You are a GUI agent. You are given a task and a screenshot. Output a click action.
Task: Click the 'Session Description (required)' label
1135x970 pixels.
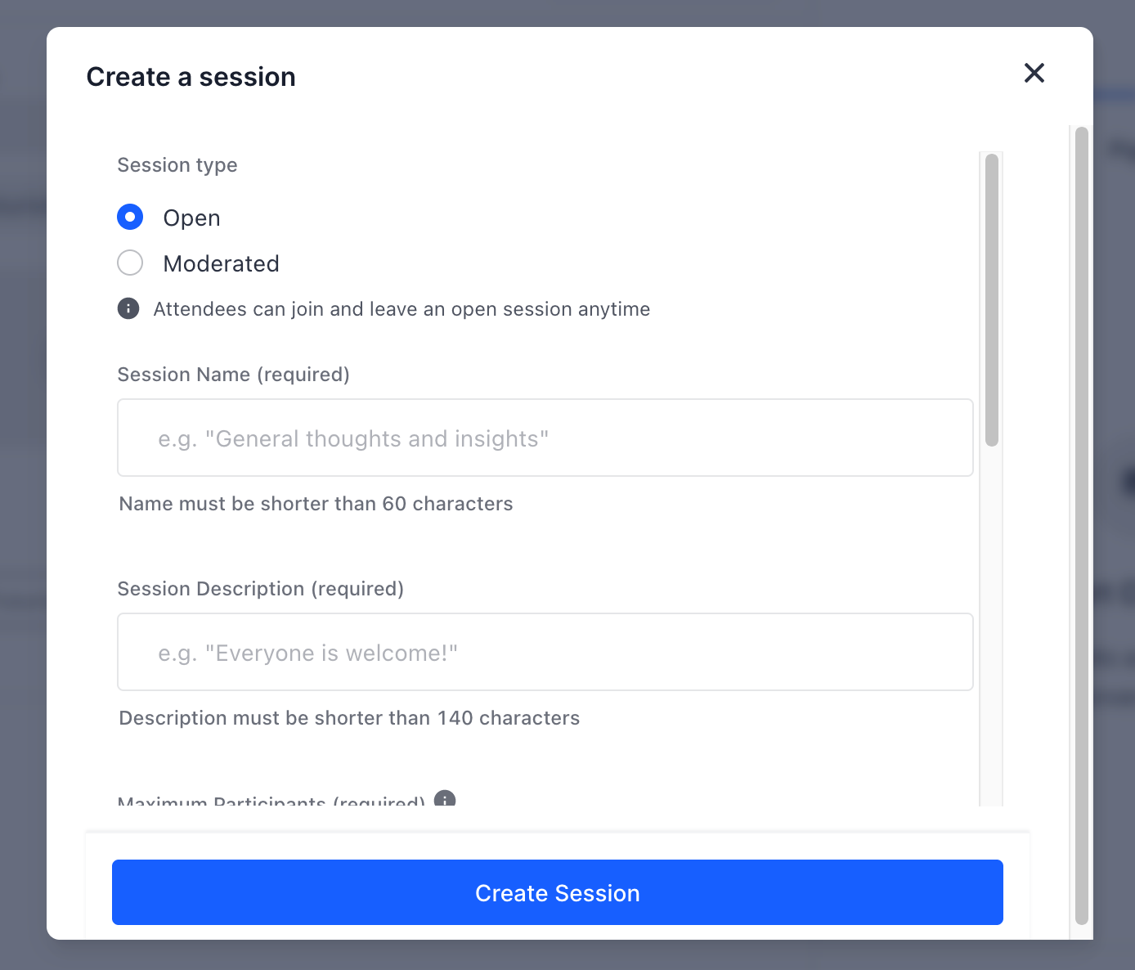[x=261, y=589]
